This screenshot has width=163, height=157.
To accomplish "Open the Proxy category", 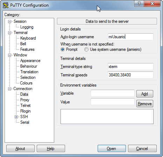I will (x=25, y=100).
